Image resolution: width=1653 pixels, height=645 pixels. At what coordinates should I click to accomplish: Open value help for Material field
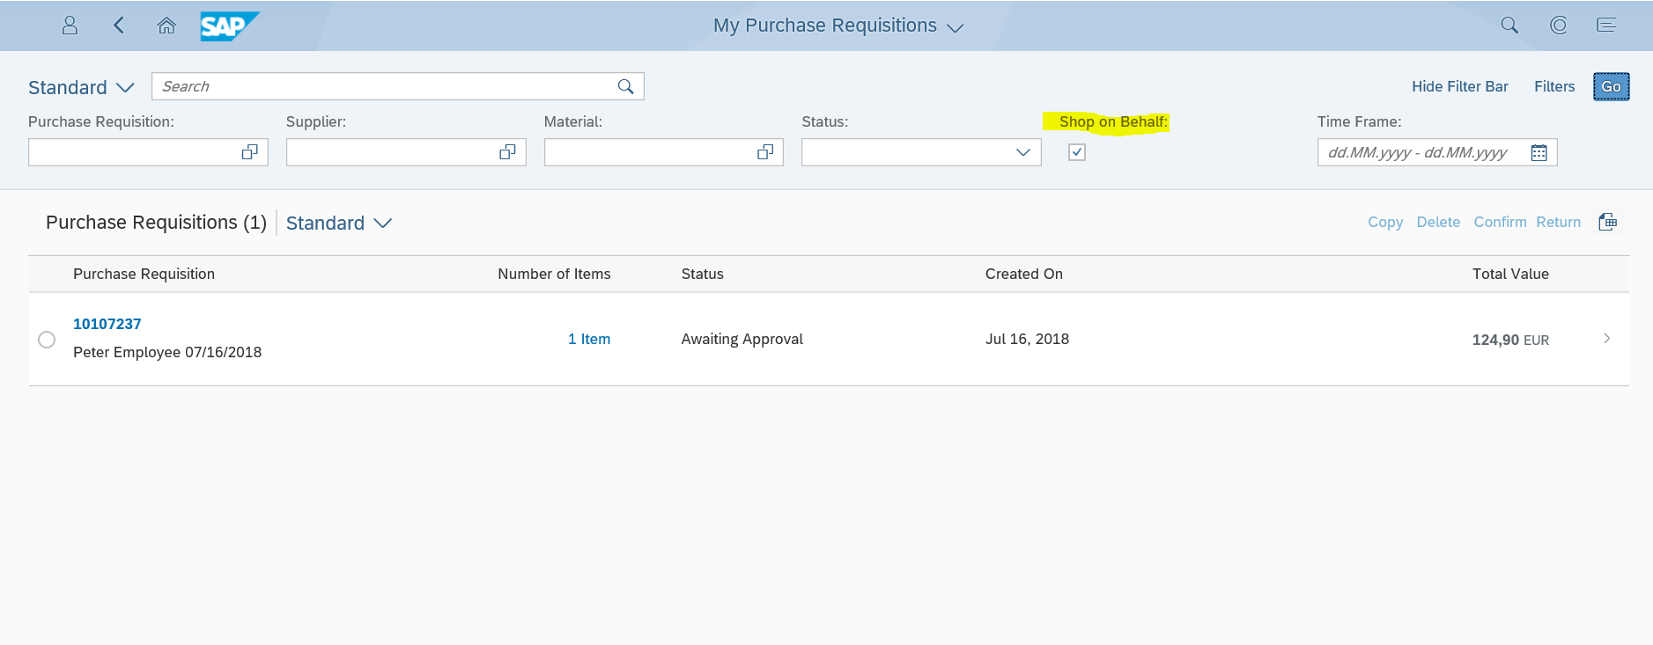click(765, 152)
